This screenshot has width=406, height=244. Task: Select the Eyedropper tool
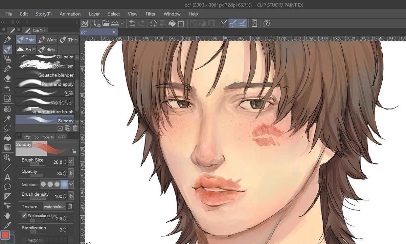tap(7, 225)
